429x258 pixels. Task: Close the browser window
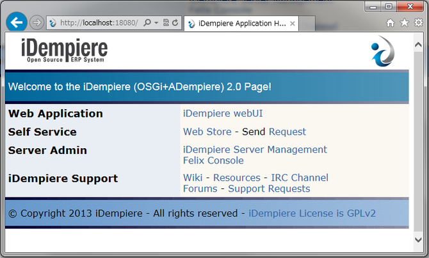[x=410, y=6]
